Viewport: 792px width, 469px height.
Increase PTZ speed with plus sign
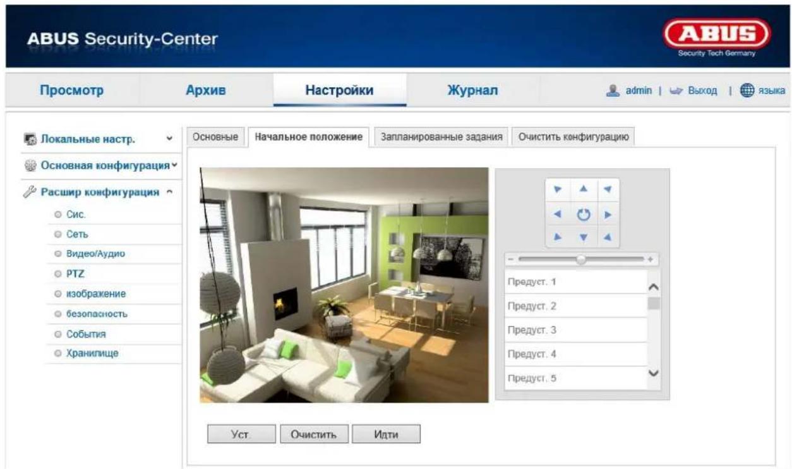650,260
